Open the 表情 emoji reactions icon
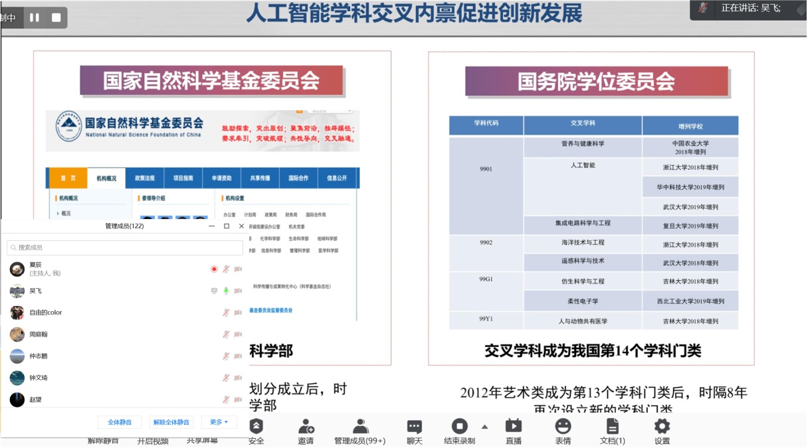 [563, 426]
